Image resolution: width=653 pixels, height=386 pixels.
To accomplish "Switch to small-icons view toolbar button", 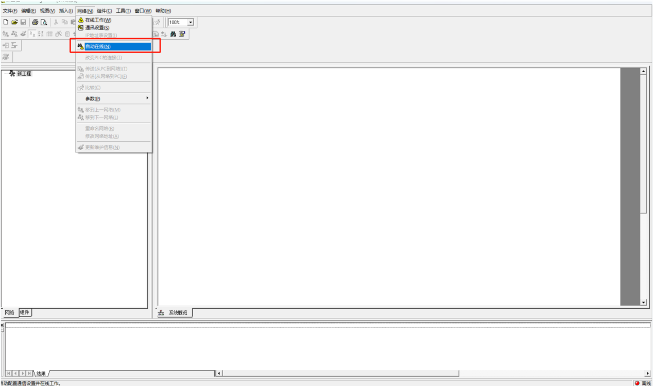I will coord(41,34).
